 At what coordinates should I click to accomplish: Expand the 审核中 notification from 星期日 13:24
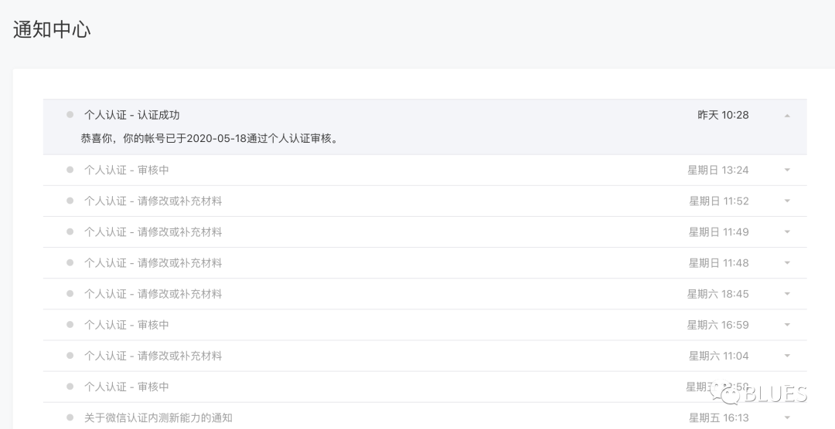(x=787, y=171)
